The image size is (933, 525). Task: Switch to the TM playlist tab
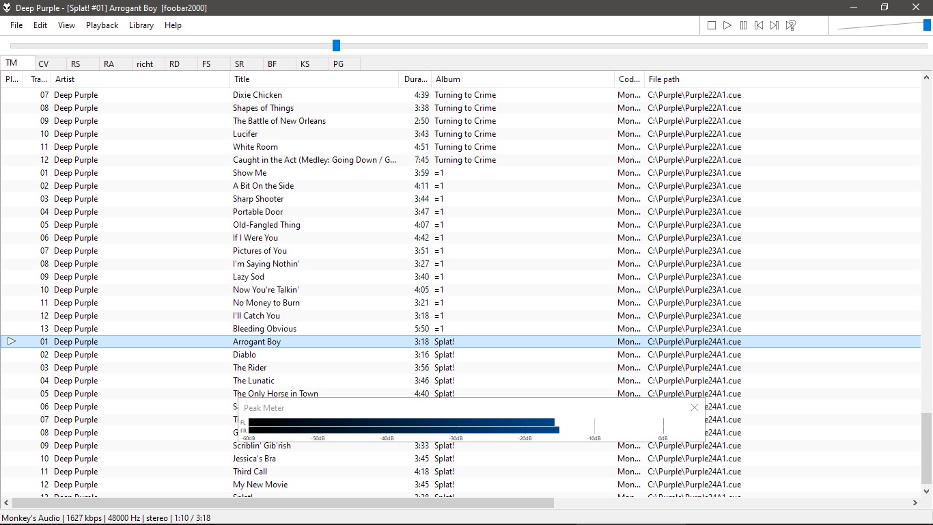(17, 63)
